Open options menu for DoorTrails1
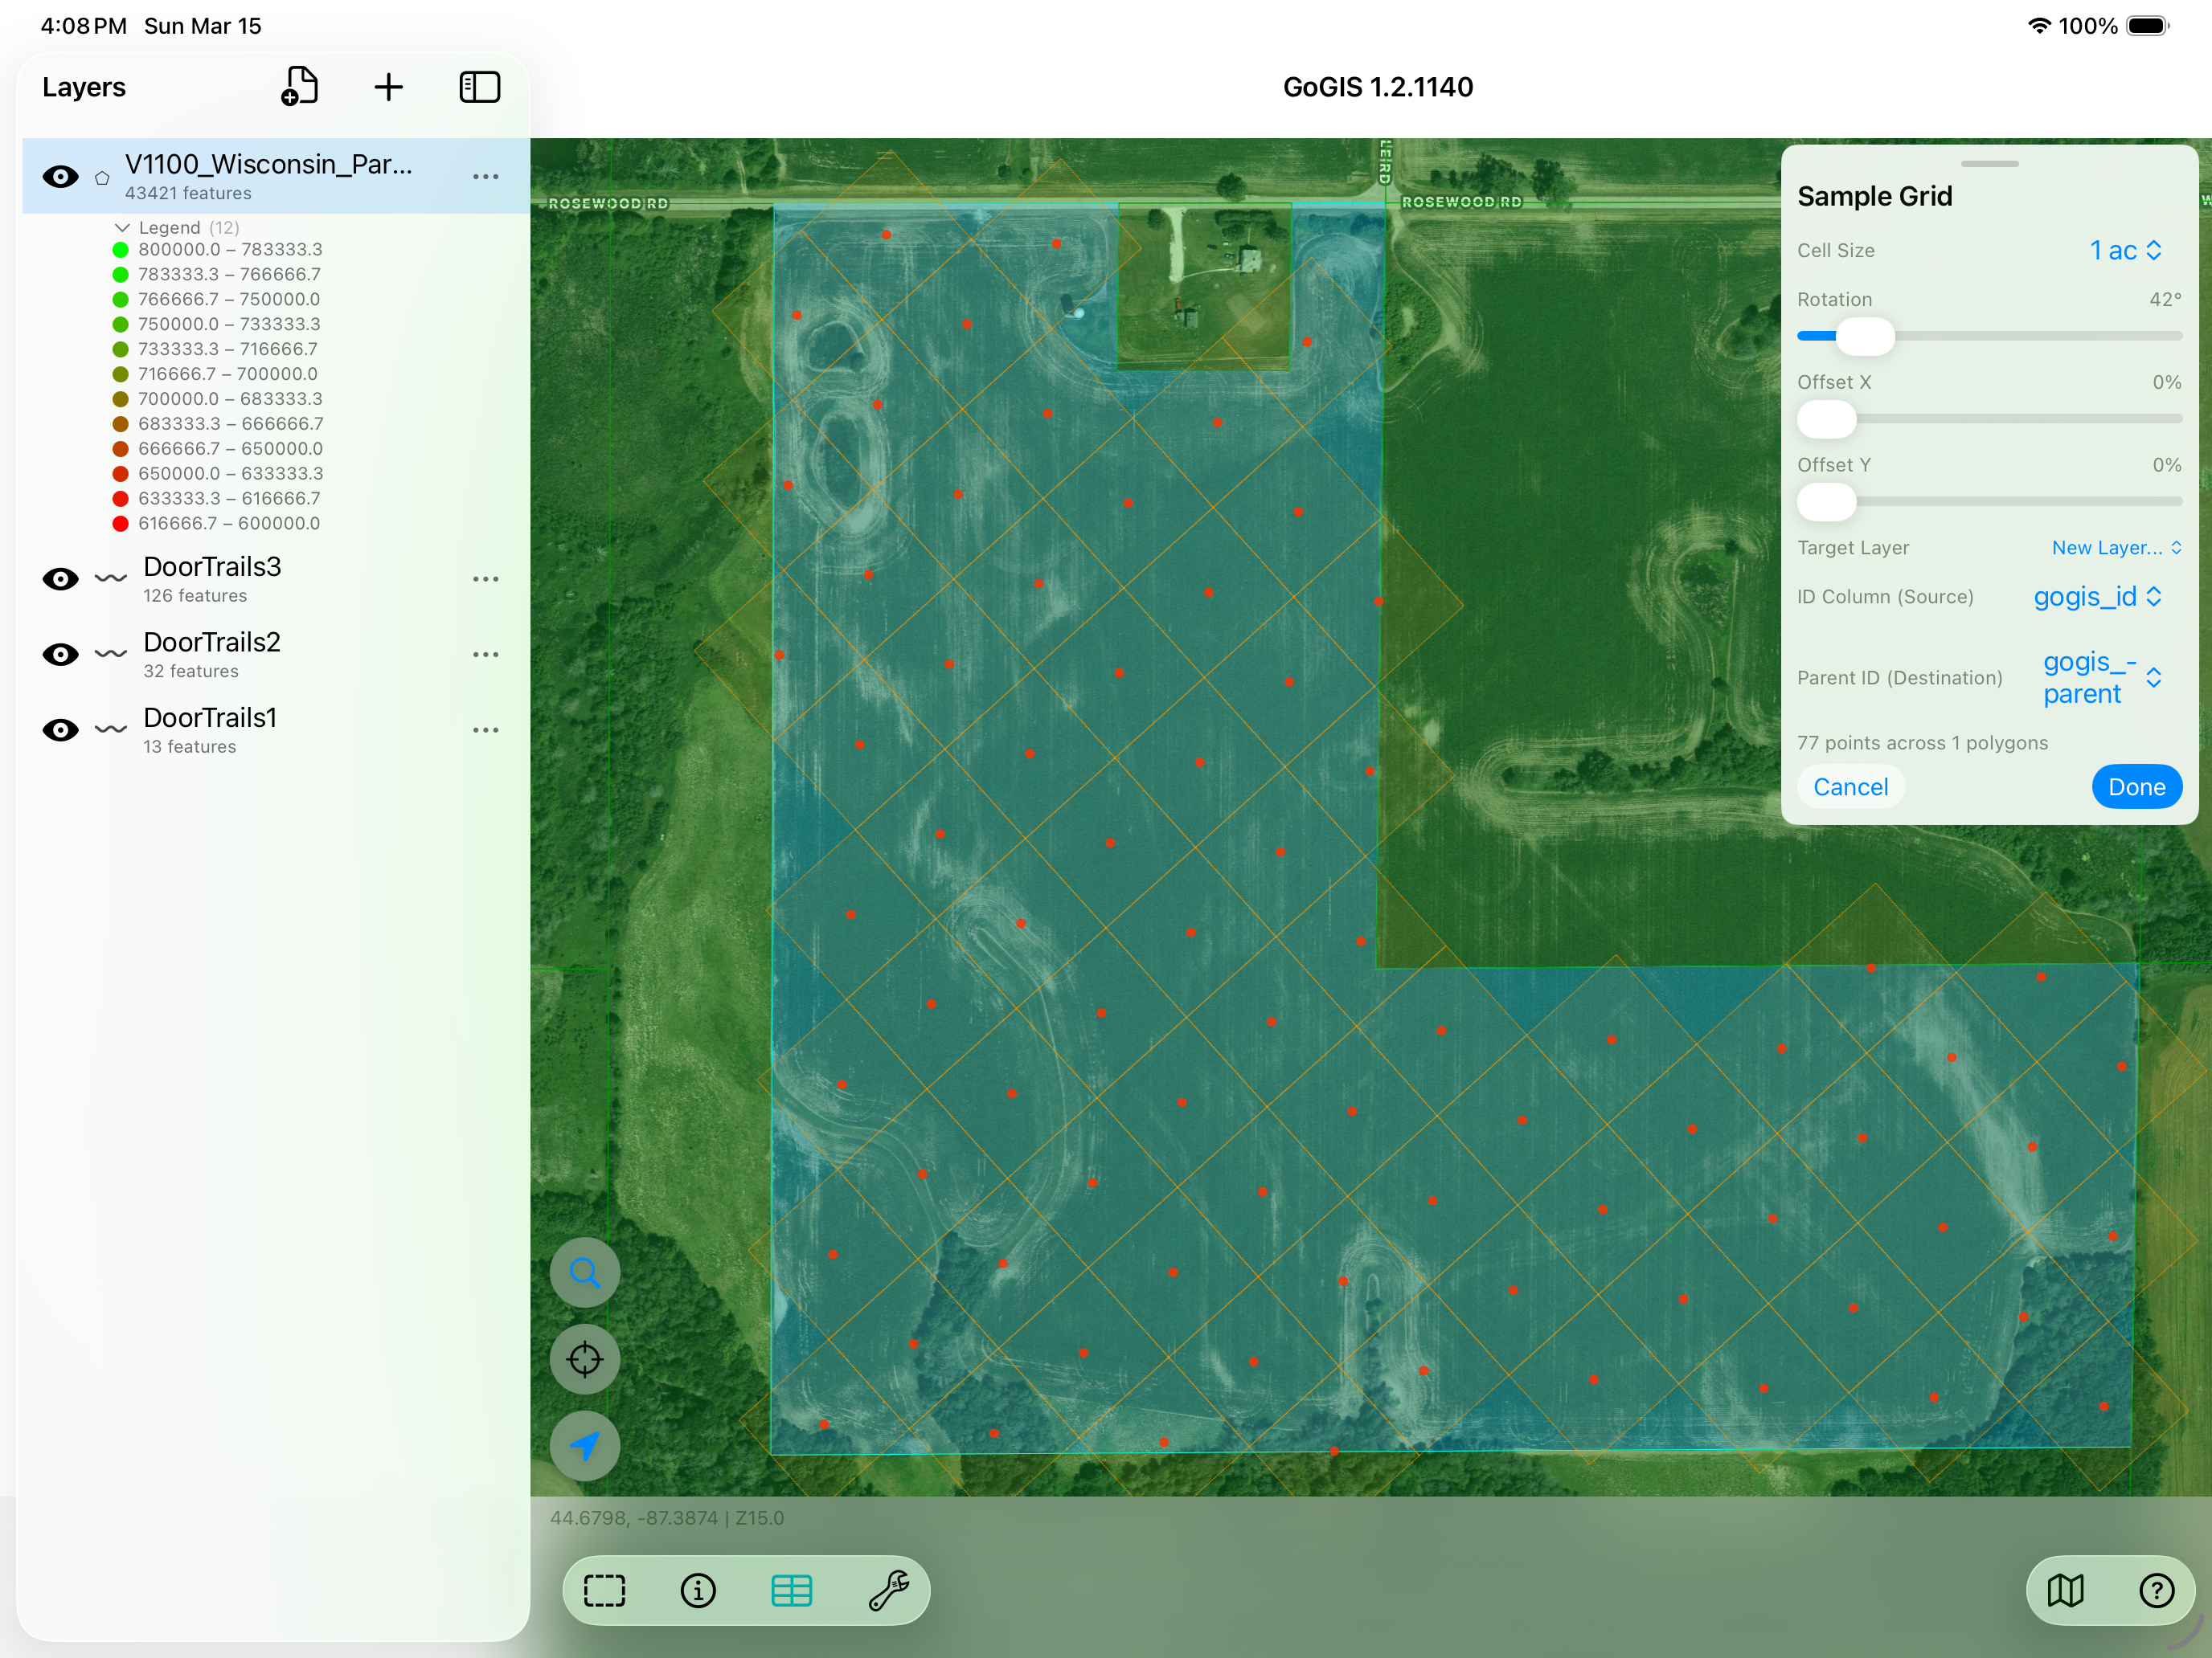Screen dimensions: 2212x1658 click(x=486, y=729)
